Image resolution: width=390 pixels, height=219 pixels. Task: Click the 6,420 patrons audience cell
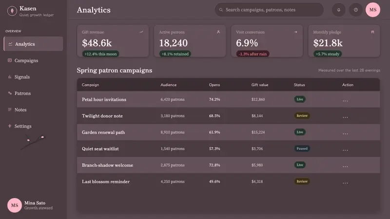pyautogui.click(x=173, y=99)
